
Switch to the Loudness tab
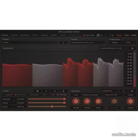coord(14,35)
